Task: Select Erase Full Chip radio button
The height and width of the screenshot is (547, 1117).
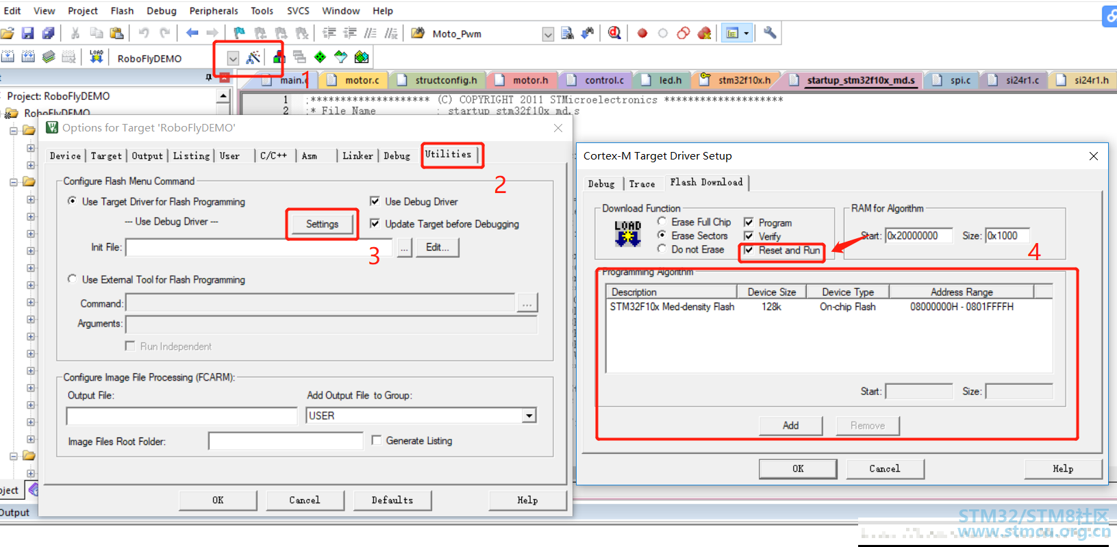Action: pos(662,221)
